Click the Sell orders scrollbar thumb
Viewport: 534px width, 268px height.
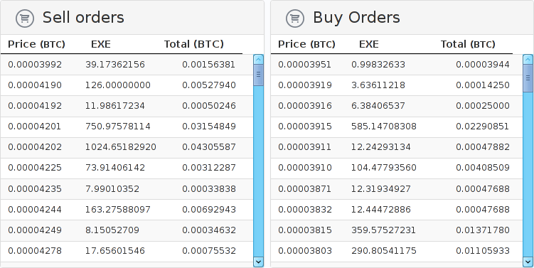pos(259,75)
